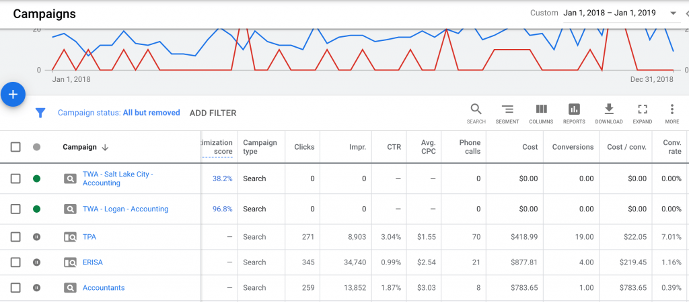This screenshot has width=689, height=302.
Task: Sort table by Conversions column
Action: (x=573, y=147)
